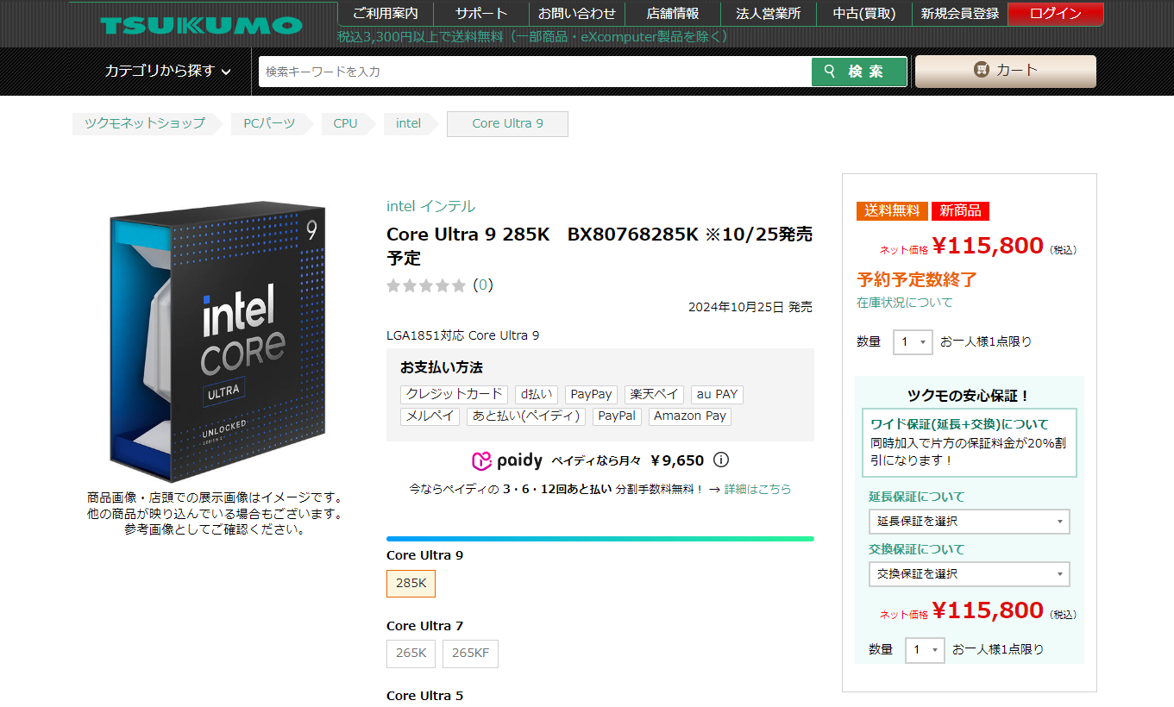This screenshot has width=1174, height=707.
Task: Open 法人営業所 menu item
Action: (x=769, y=14)
